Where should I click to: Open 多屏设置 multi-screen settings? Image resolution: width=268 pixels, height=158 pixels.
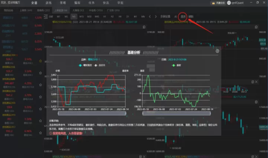(165, 17)
